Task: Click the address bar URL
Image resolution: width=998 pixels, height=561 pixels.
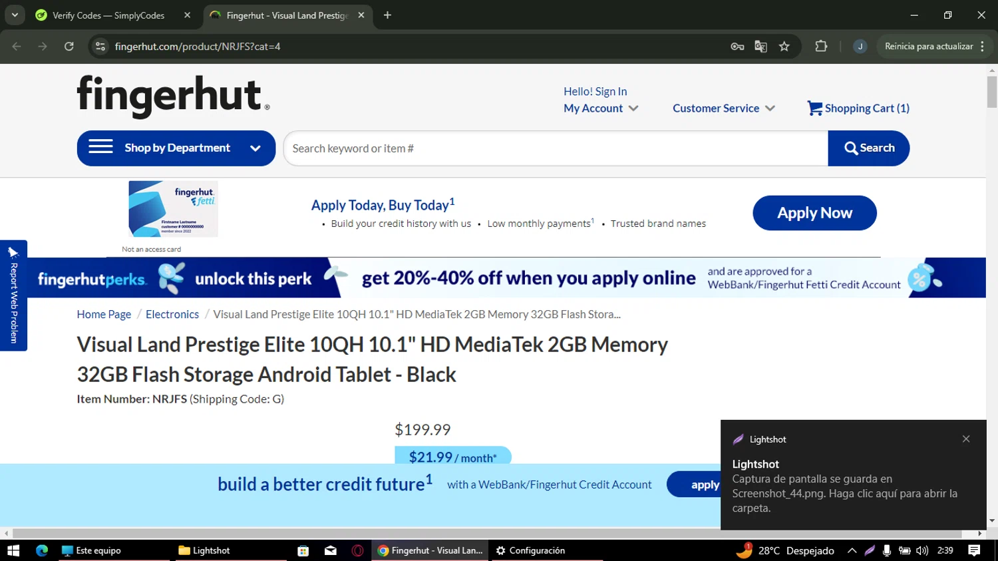Action: [198, 47]
